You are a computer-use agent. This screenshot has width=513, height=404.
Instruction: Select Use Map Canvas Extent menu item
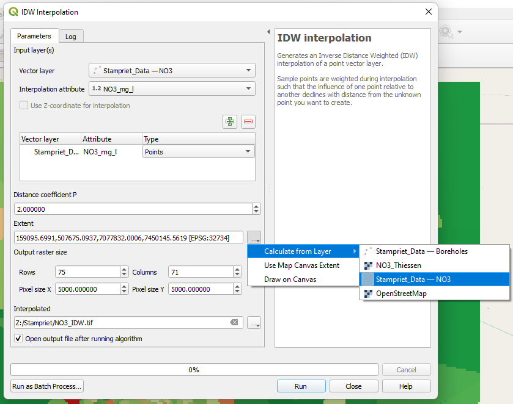coord(301,265)
